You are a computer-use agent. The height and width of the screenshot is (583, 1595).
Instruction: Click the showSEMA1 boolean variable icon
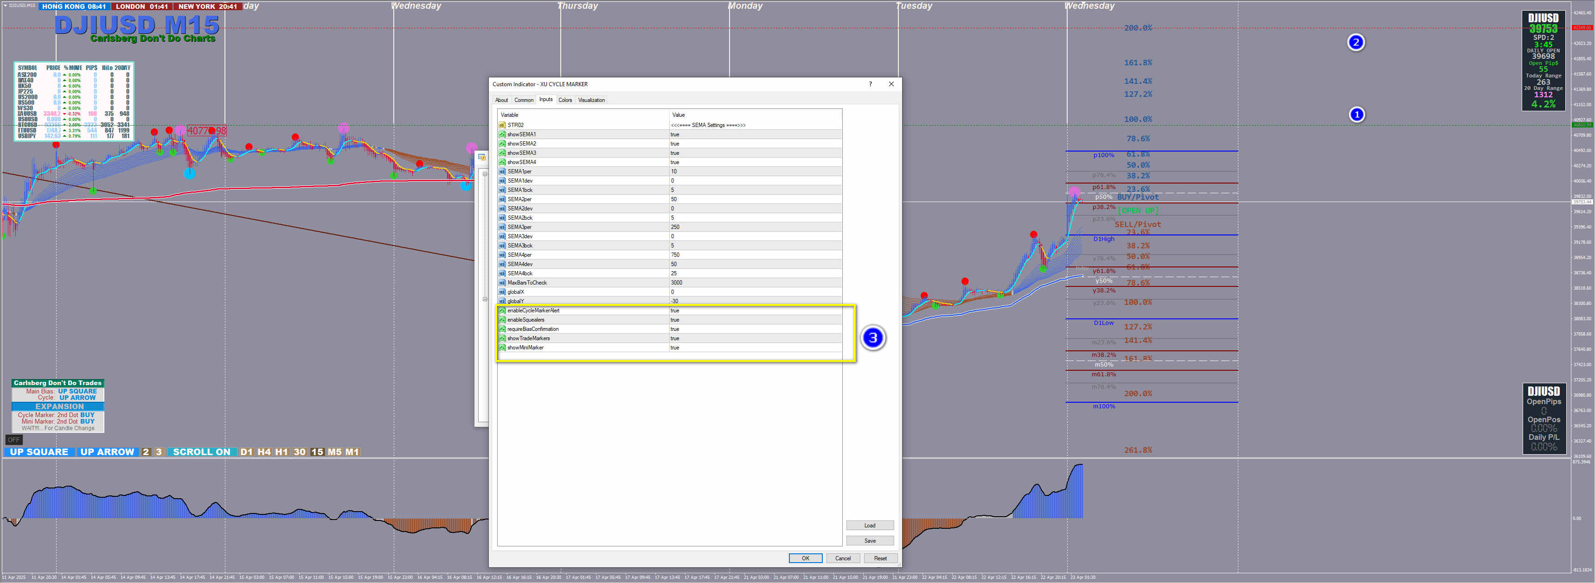502,134
